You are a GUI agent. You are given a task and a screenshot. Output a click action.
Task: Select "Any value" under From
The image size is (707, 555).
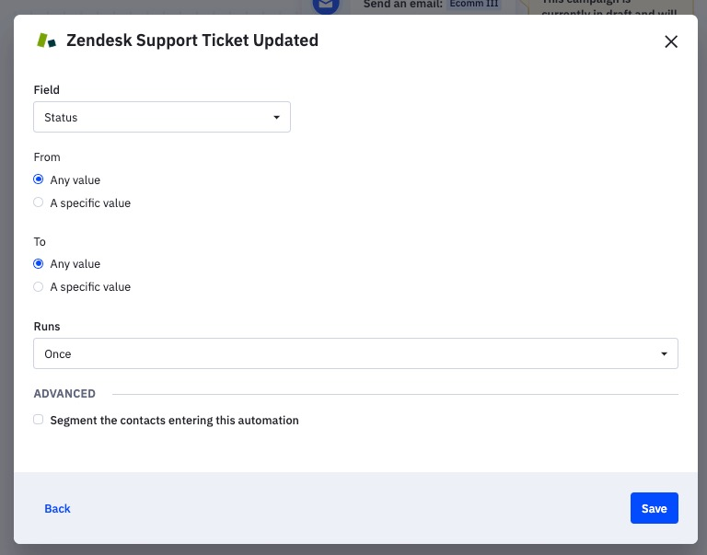coord(39,179)
